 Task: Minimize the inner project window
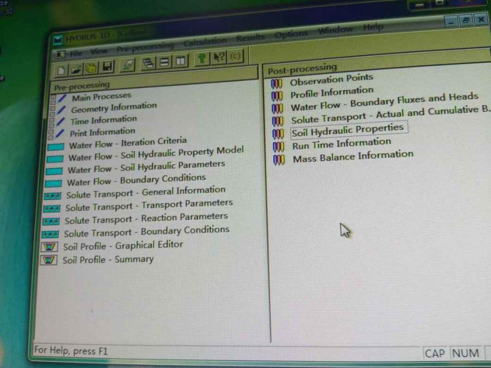pyautogui.click(x=451, y=22)
